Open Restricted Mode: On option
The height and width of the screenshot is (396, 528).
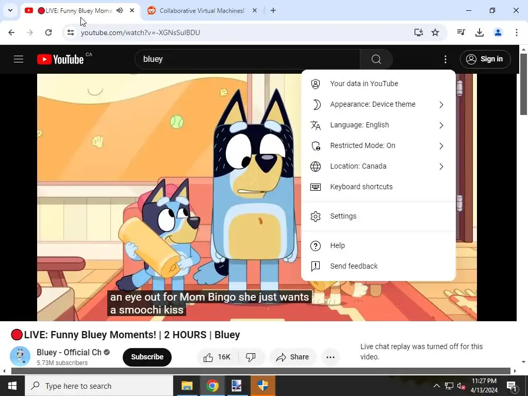[x=378, y=145]
